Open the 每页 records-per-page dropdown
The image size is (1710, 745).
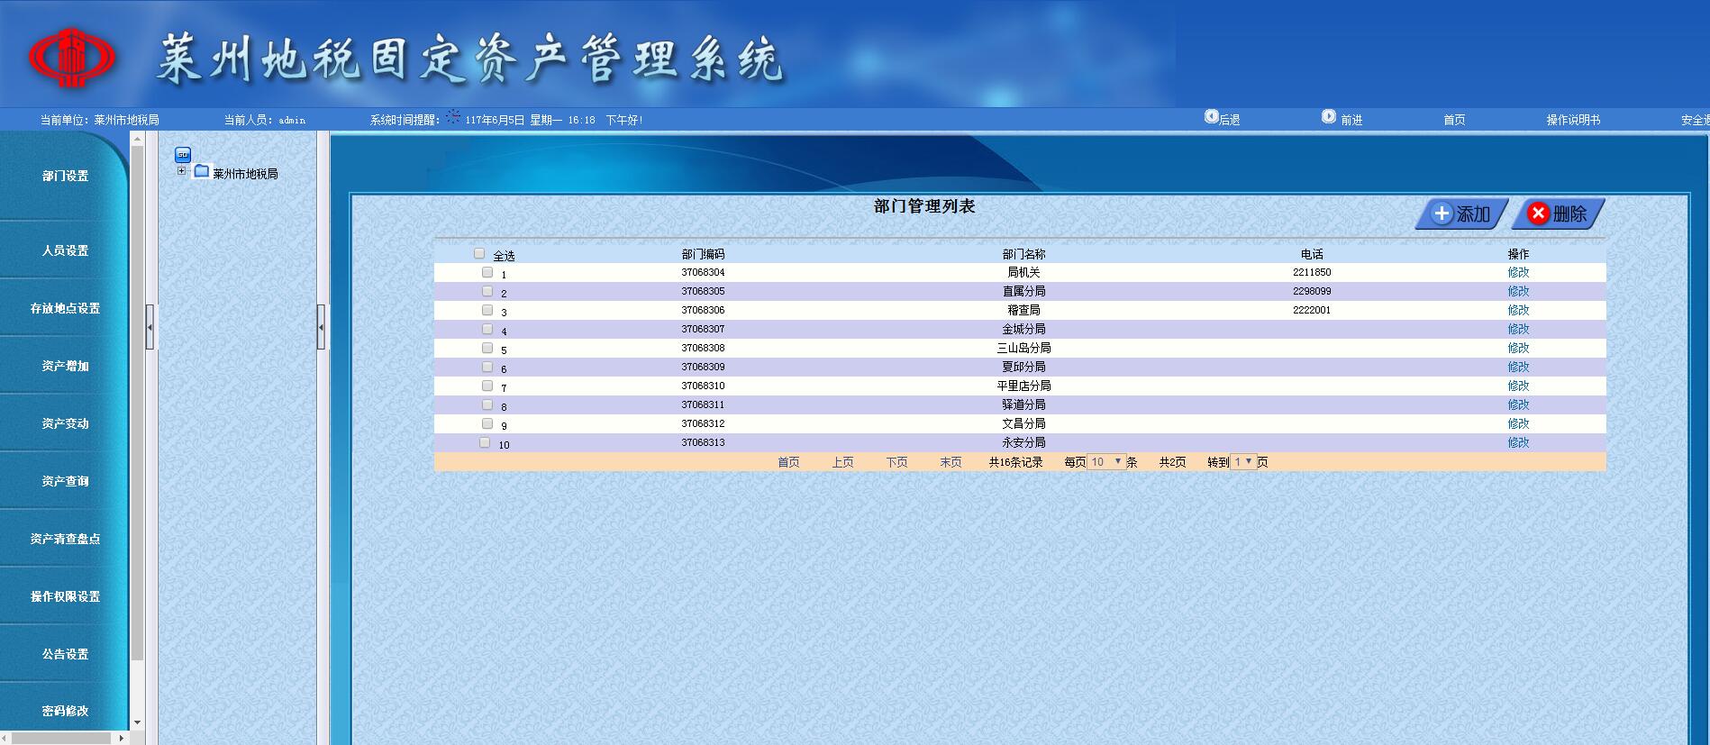point(1106,462)
